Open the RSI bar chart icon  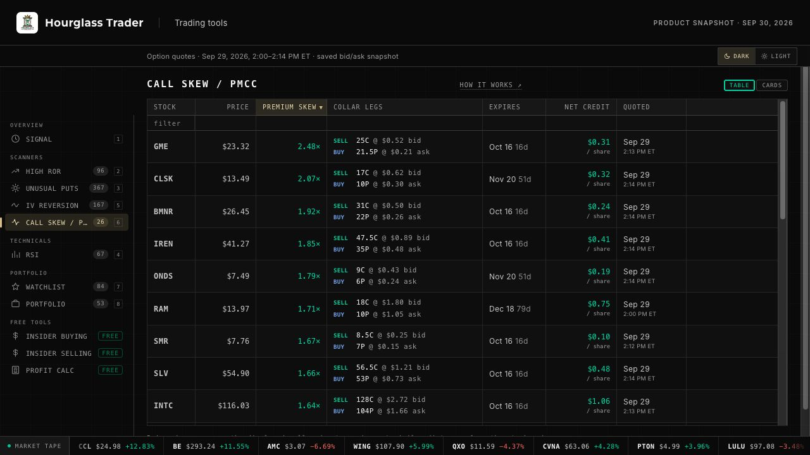coord(15,255)
